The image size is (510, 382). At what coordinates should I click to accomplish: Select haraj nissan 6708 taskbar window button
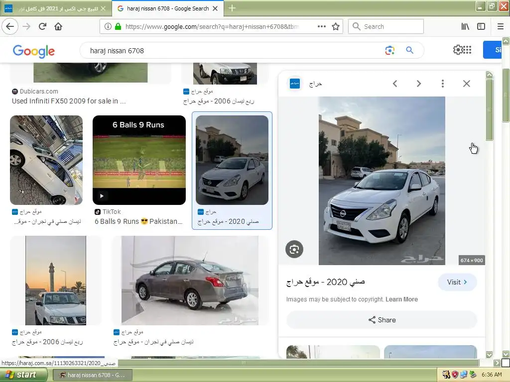92,375
